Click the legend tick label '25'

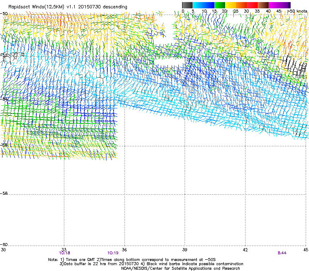[236, 11]
